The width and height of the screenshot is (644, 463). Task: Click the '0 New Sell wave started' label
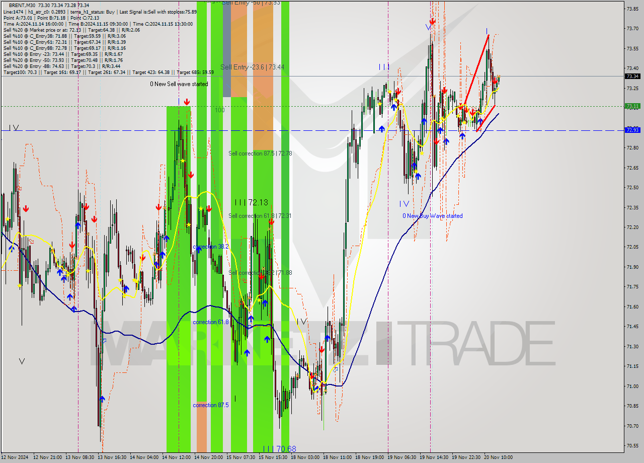(x=179, y=84)
